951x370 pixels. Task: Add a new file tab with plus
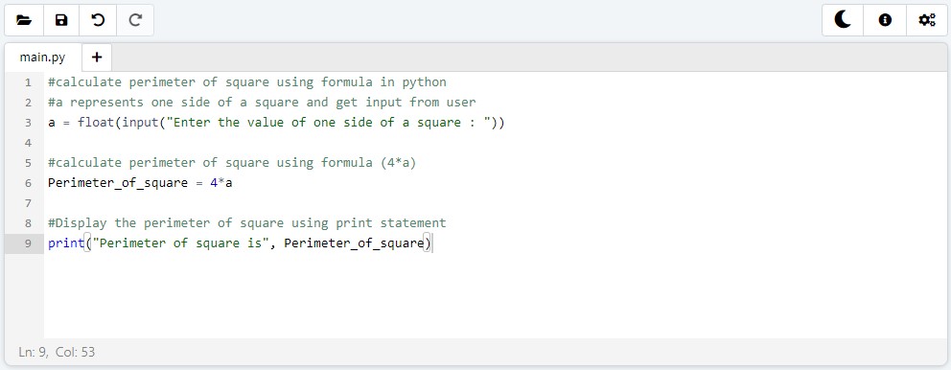[x=97, y=58]
